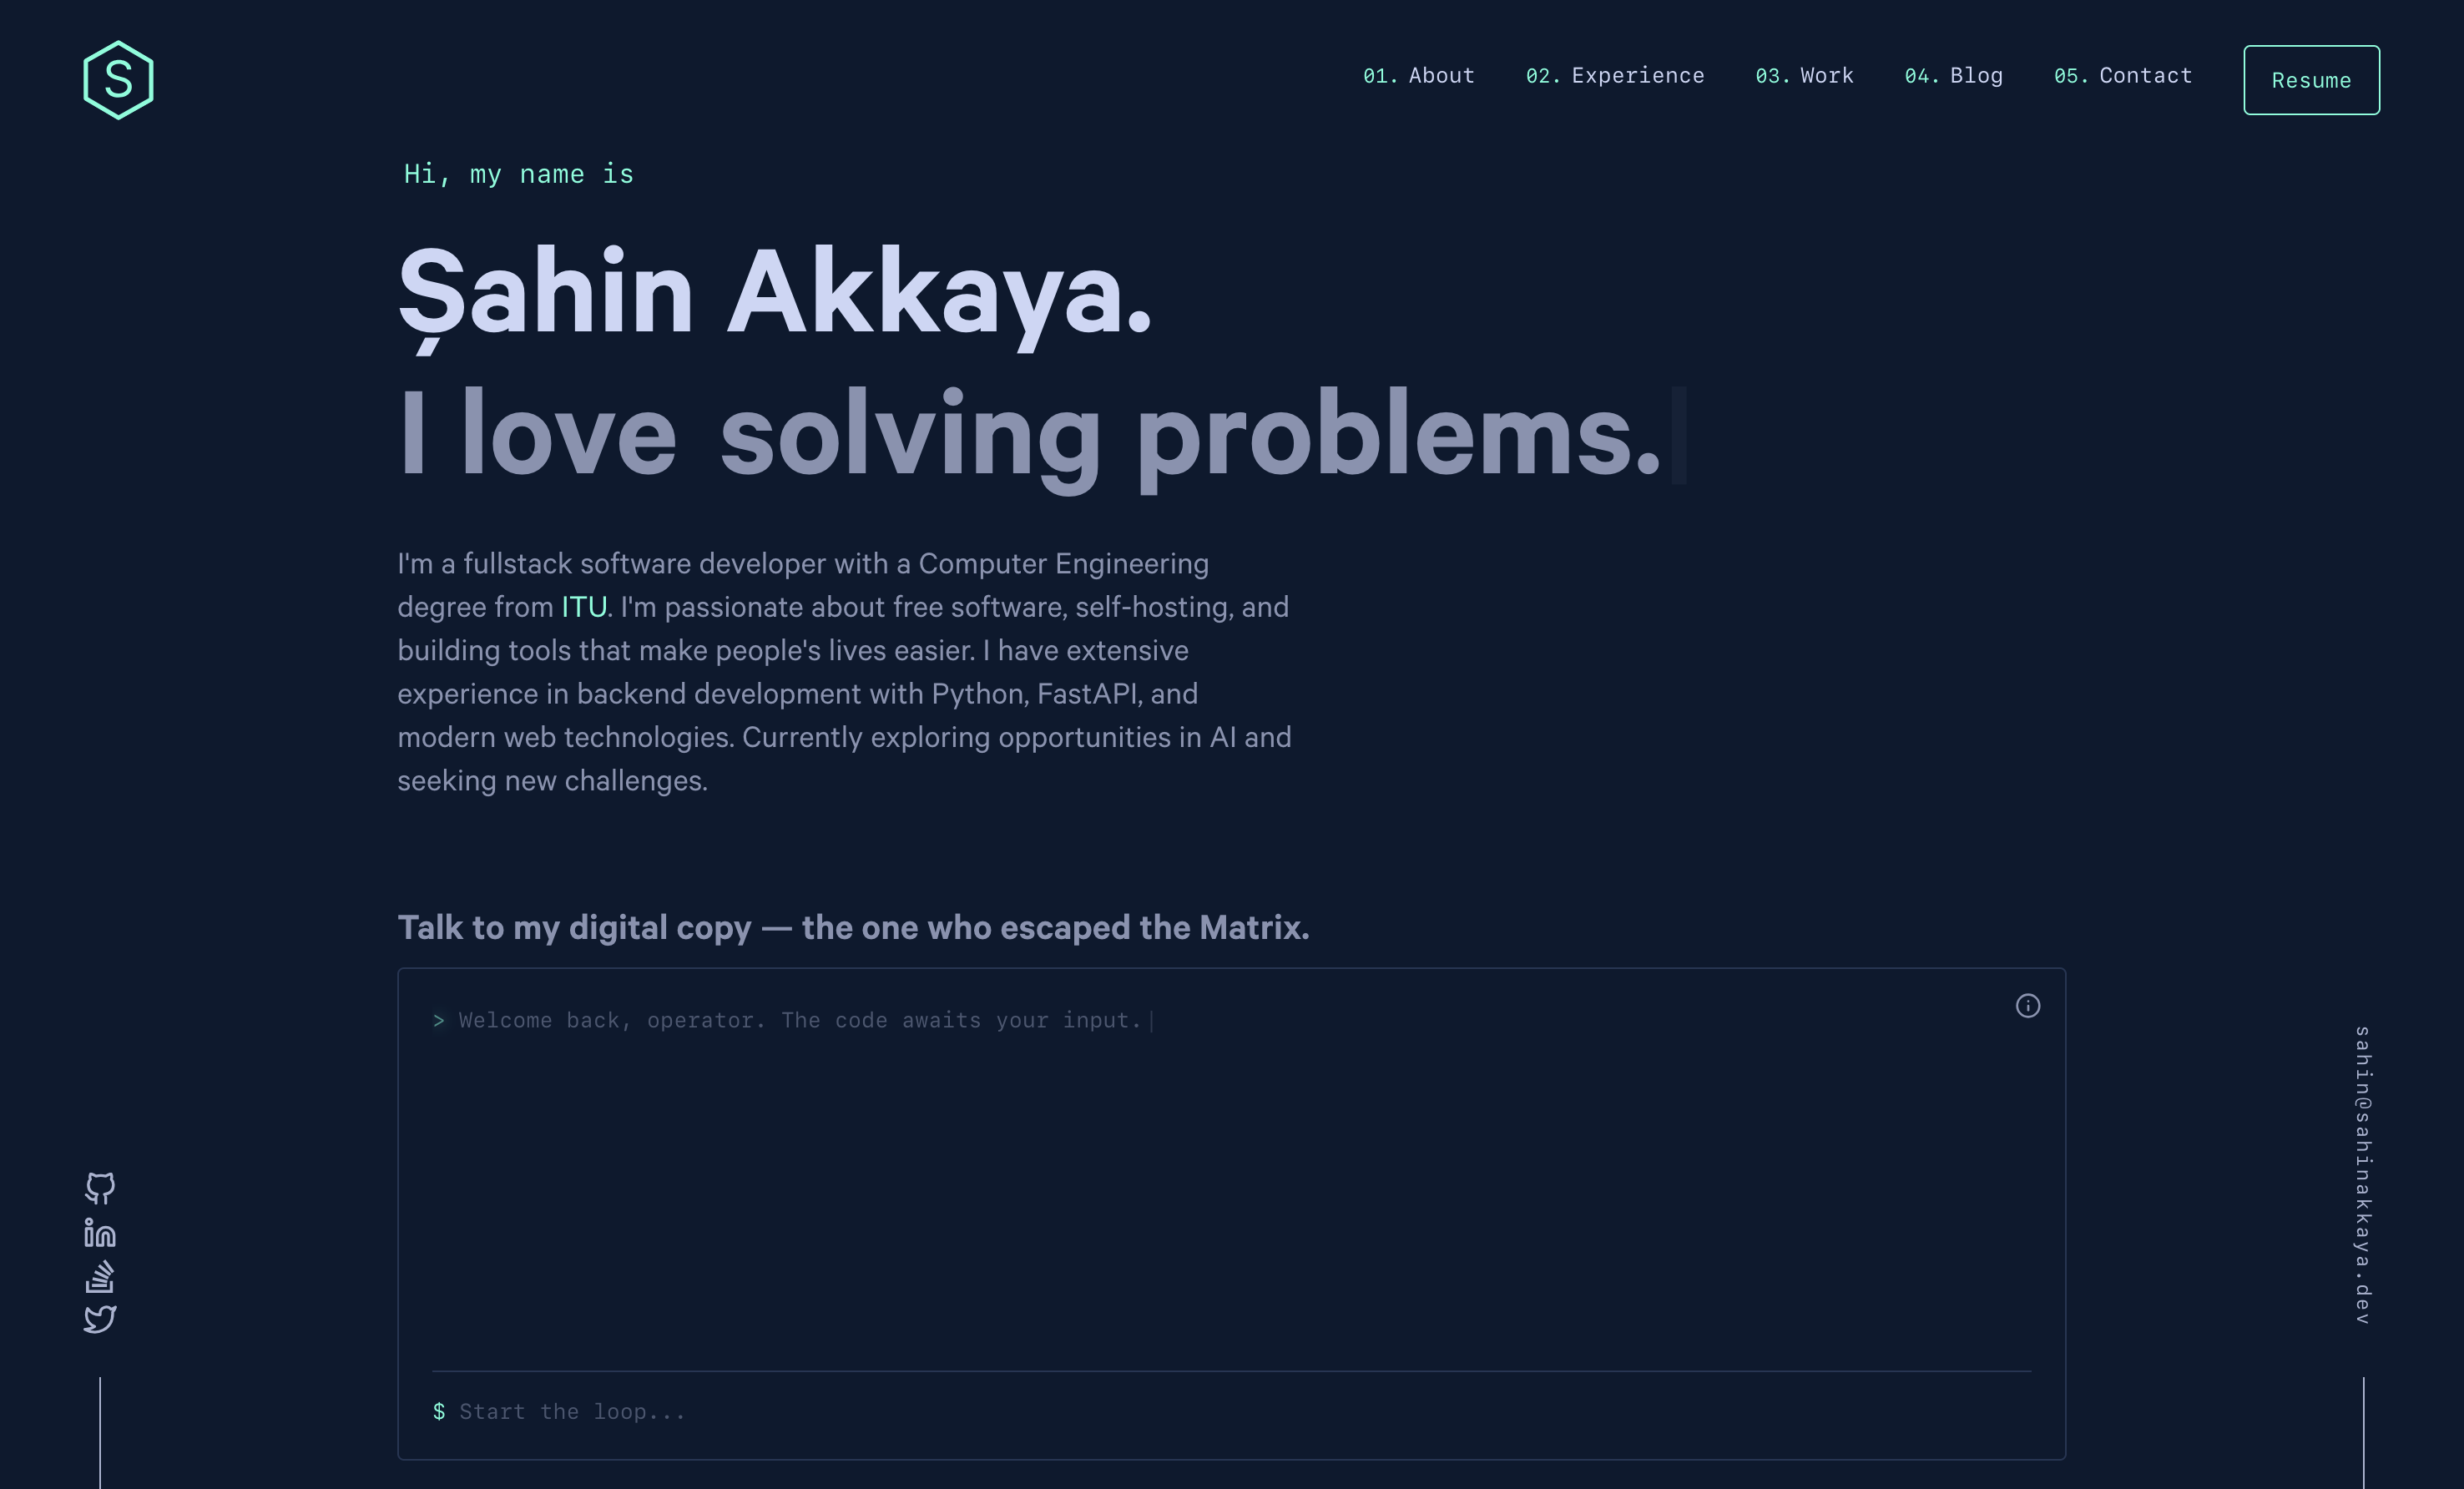Navigate to 03. Work section

click(x=1804, y=75)
